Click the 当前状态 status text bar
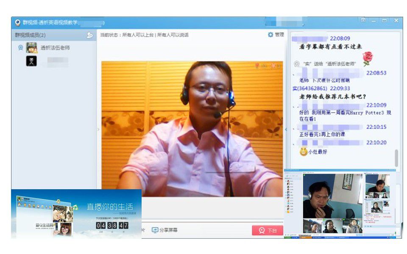The width and height of the screenshot is (407, 254). click(144, 35)
